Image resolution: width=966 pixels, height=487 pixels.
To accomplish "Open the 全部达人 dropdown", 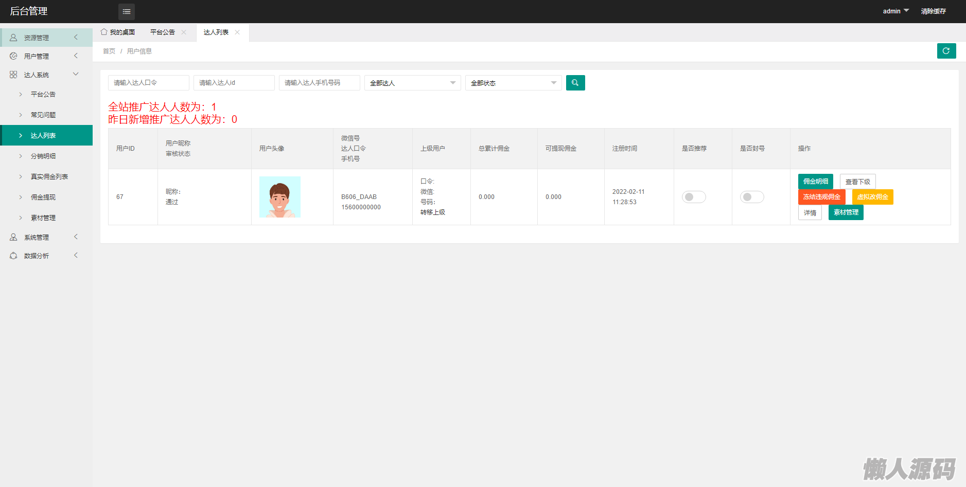I will (412, 83).
